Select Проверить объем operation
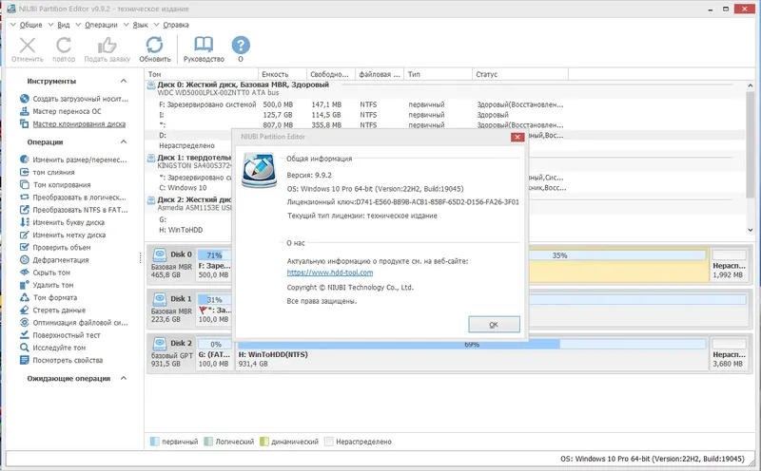The height and width of the screenshot is (471, 761). (x=55, y=247)
